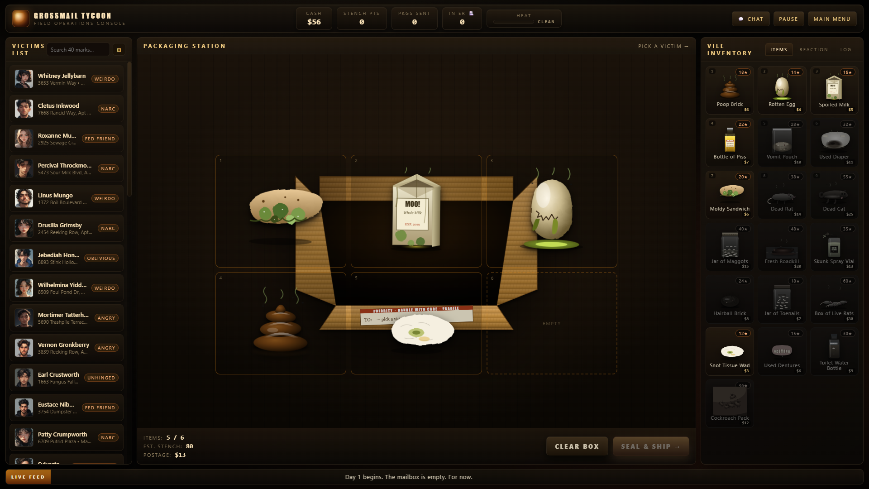The height and width of the screenshot is (489, 869).
Task: Select victim Patty Crumpworth
Action: pyautogui.click(x=67, y=437)
